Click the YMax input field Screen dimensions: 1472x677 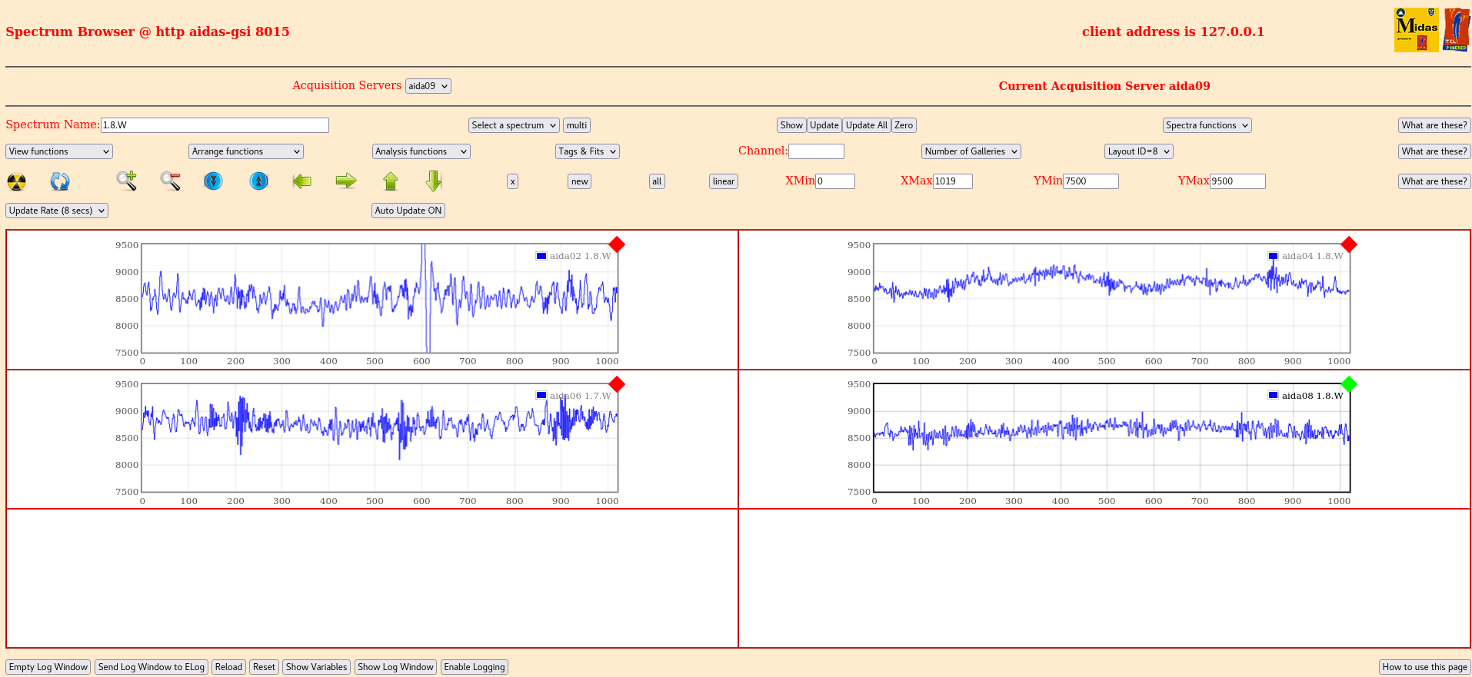click(x=1237, y=181)
